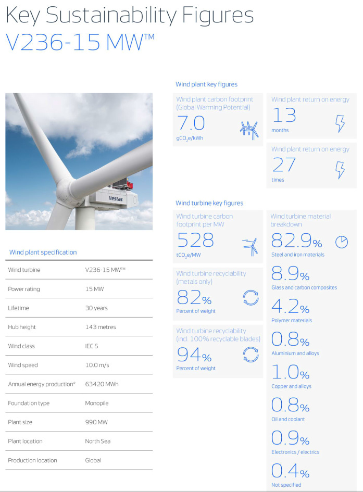This screenshot has height=492, width=363.
Task: Click the '27' return on energy value
Action: coord(284,165)
